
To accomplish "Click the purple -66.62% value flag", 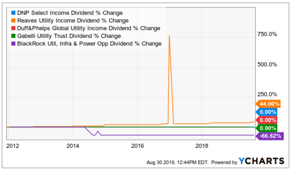I will (x=270, y=136).
